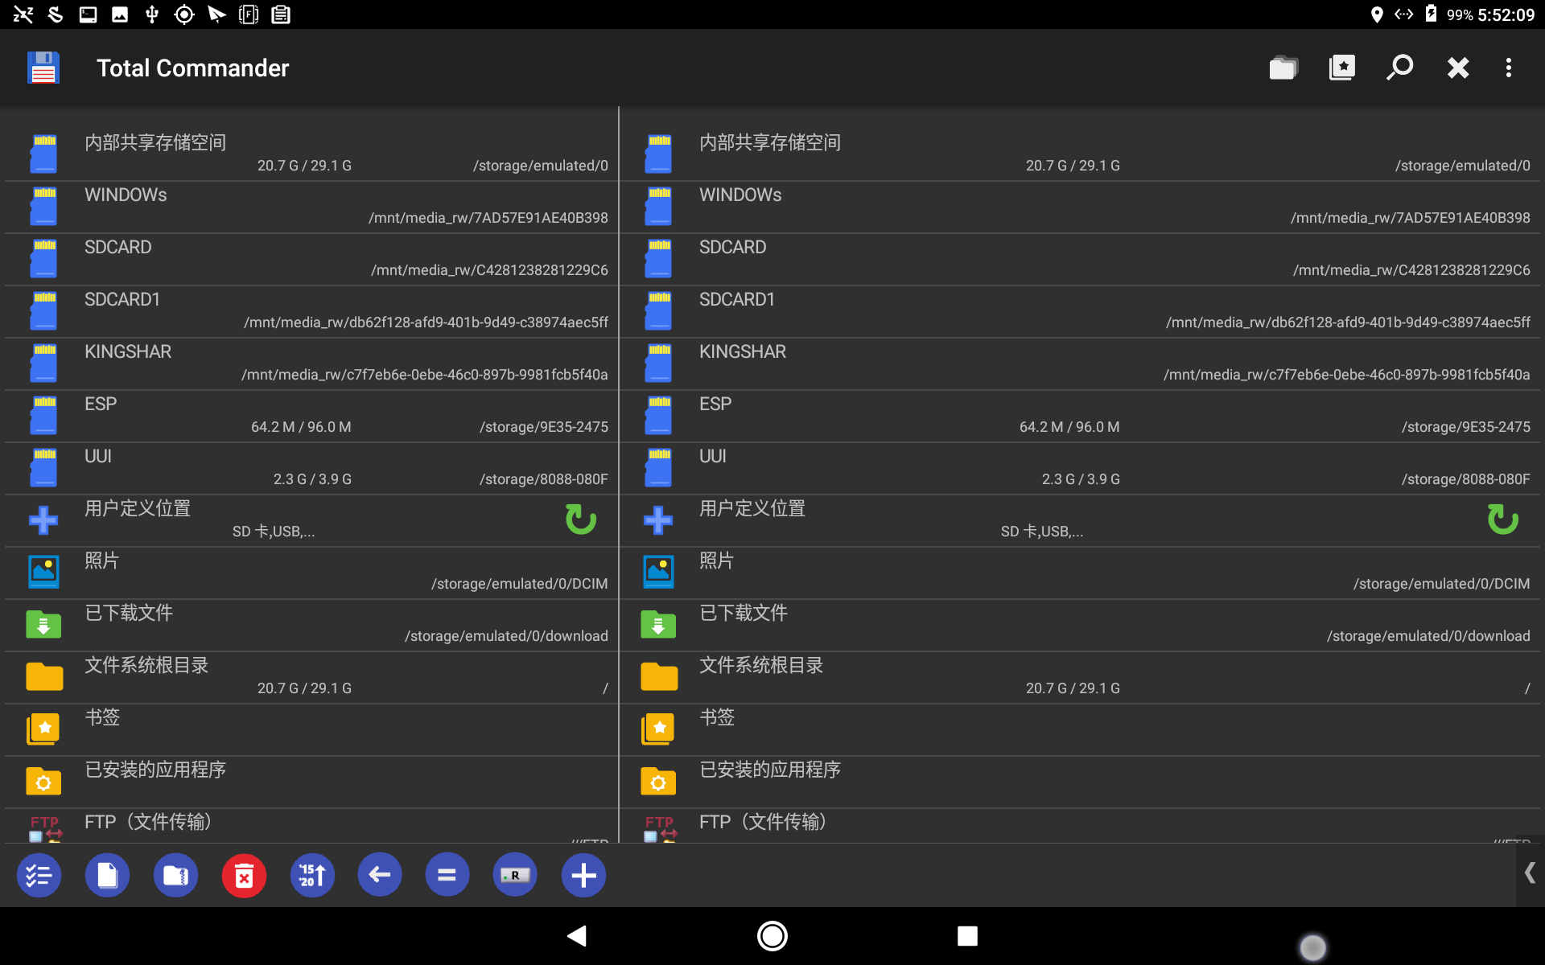Open the folder history icon in the top bar
1545x965 pixels.
point(1283,68)
